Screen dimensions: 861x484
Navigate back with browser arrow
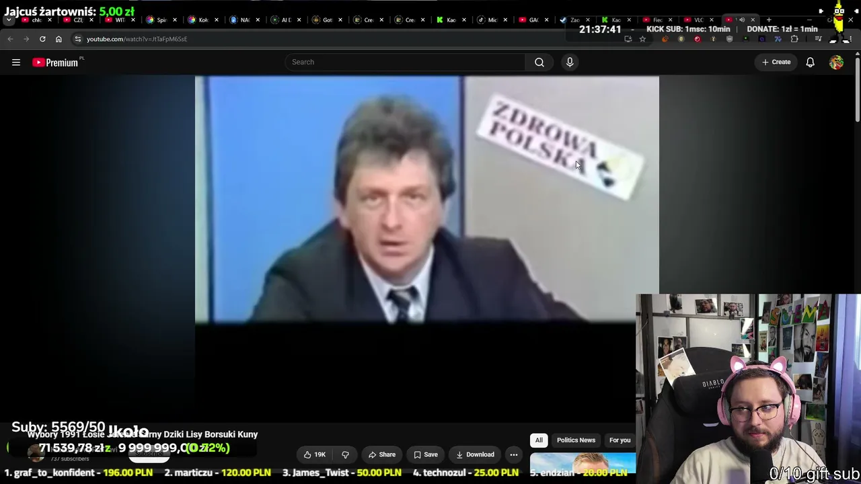click(x=10, y=39)
